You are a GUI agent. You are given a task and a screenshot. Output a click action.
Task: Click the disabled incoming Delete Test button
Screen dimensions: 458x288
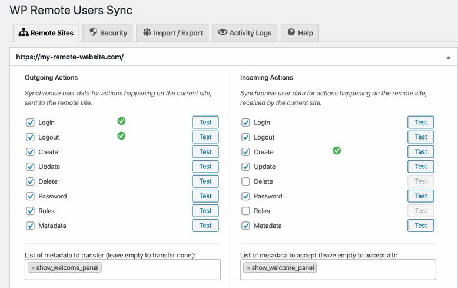click(420, 181)
